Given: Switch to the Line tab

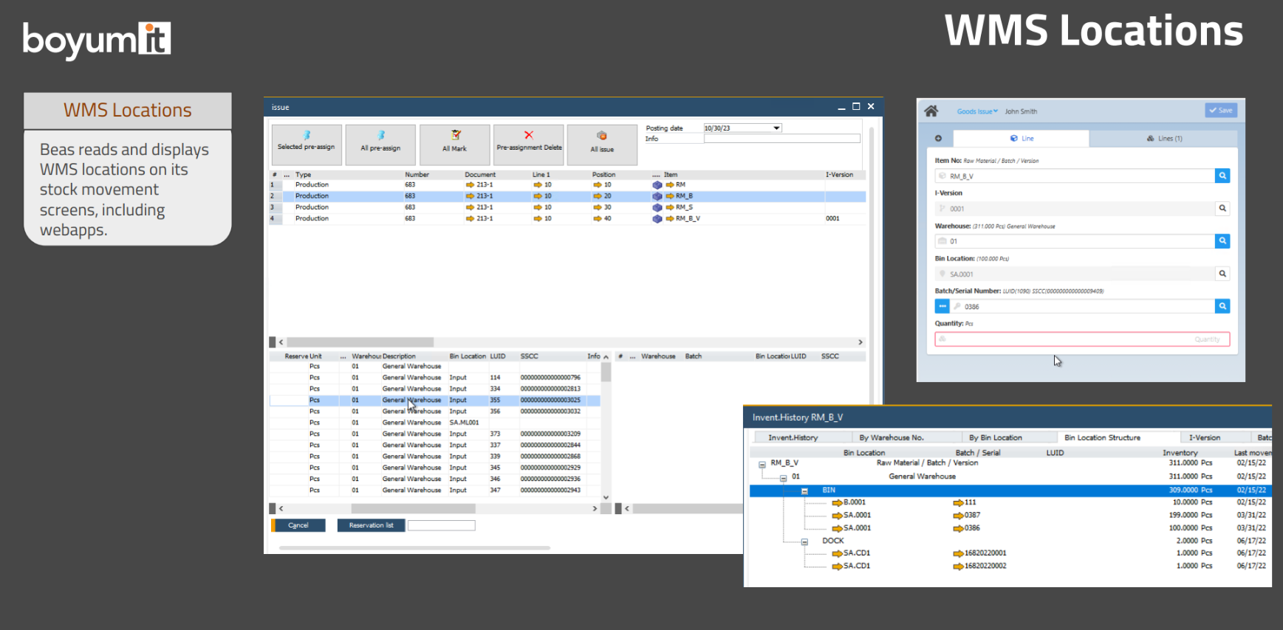Looking at the screenshot, I should [1021, 138].
